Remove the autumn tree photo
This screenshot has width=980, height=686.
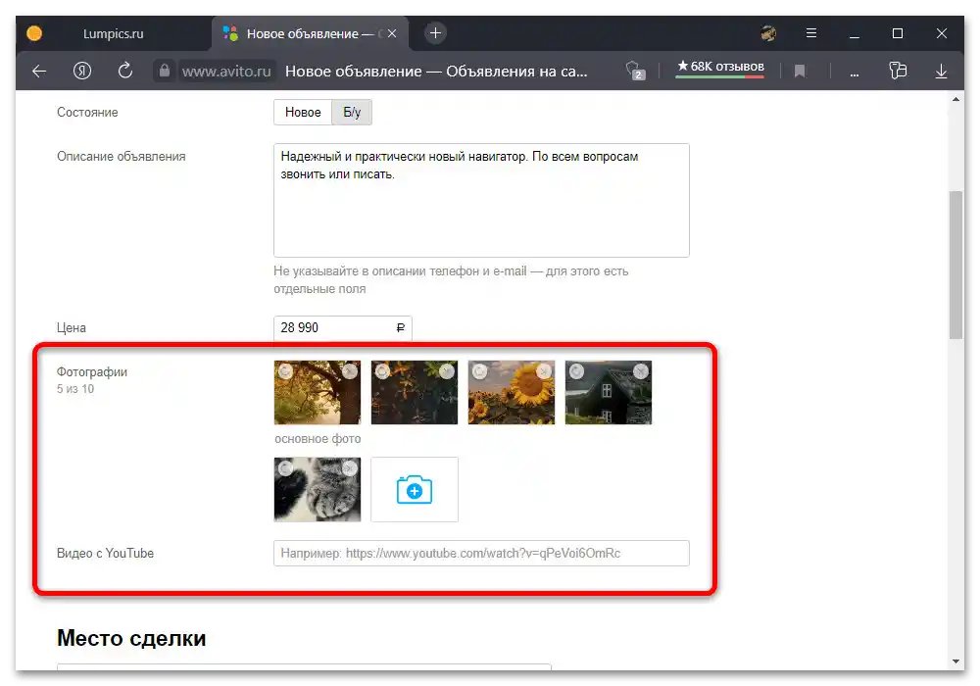click(x=350, y=371)
